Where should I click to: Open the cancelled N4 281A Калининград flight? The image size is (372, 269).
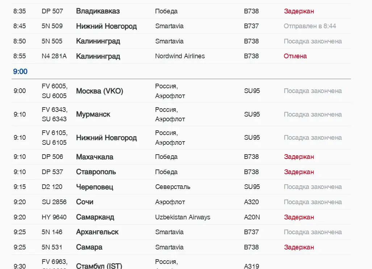pyautogui.click(x=181, y=56)
